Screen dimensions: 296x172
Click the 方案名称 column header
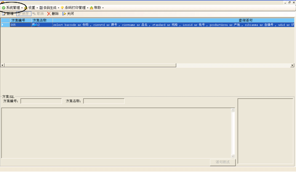pyautogui.click(x=42, y=20)
